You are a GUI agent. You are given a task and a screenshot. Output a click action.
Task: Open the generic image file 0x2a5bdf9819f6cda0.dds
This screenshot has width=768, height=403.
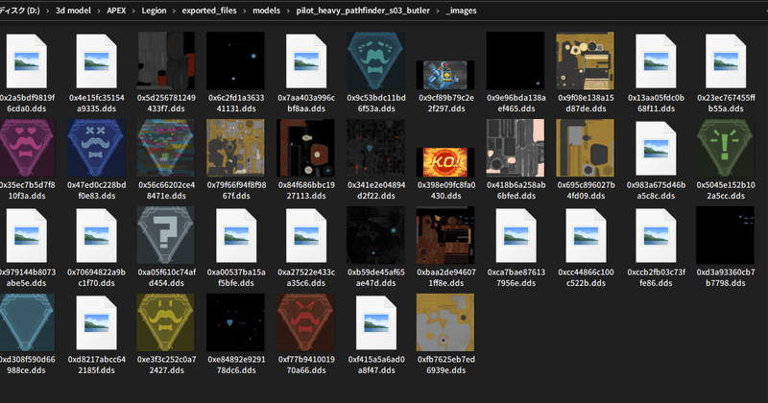point(27,60)
